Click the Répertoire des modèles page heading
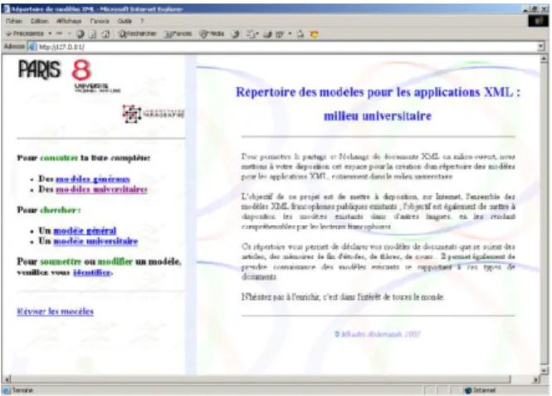The image size is (552, 396). 378,104
